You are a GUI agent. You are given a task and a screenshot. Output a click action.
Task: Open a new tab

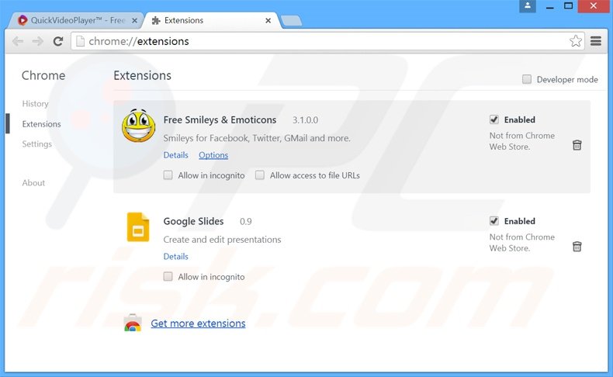[291, 21]
